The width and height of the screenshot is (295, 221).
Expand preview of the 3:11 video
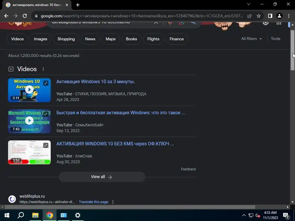(x=46, y=83)
